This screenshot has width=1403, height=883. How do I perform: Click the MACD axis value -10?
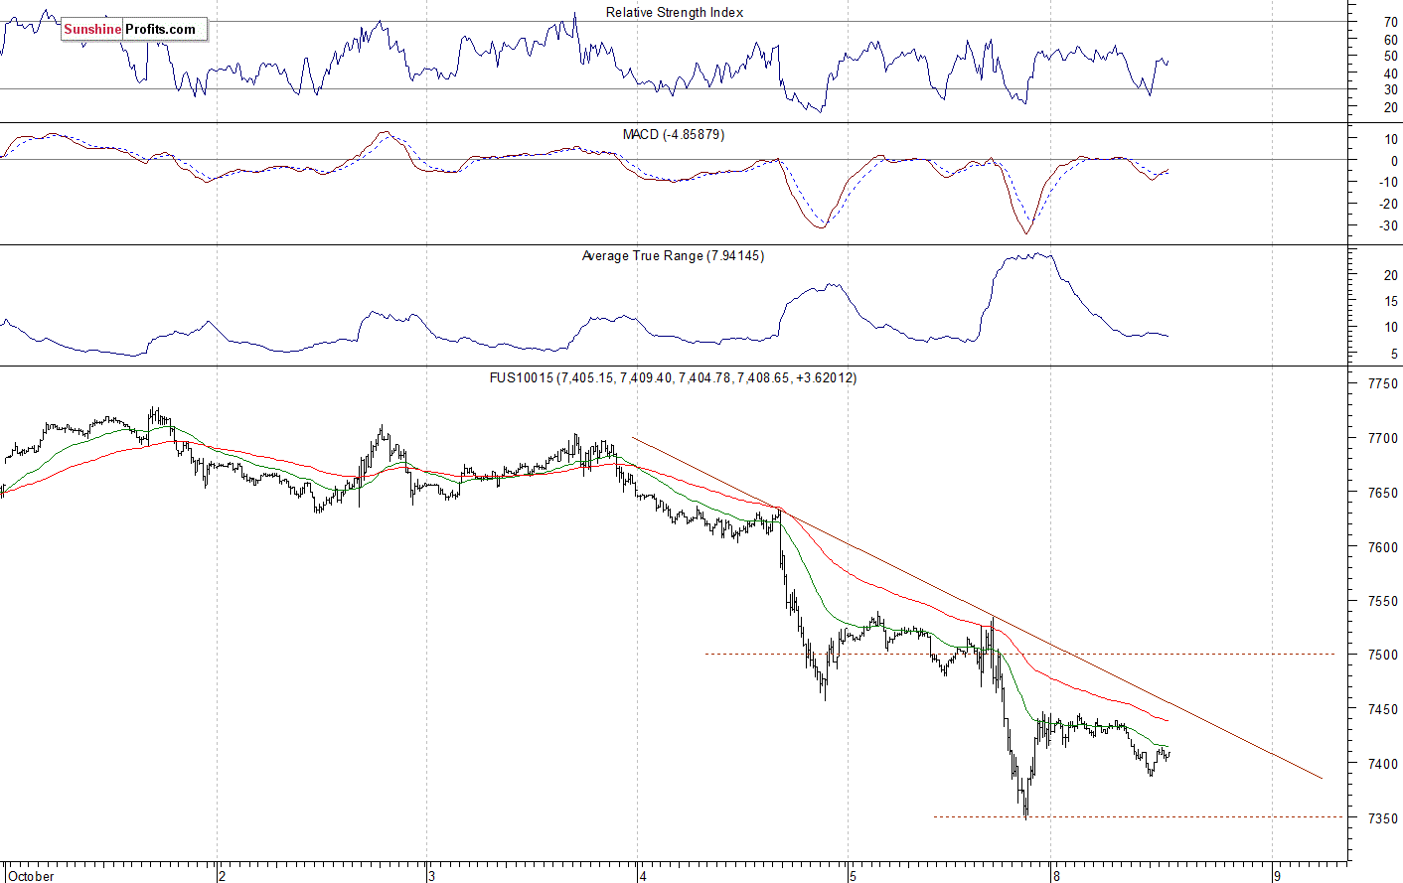1387,183
